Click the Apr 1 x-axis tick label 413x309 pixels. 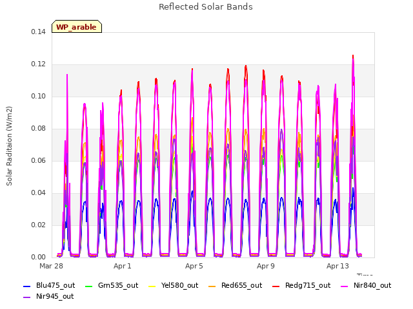pos(123,266)
